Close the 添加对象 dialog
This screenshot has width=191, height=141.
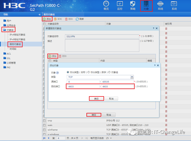pyautogui.click(x=158, y=65)
